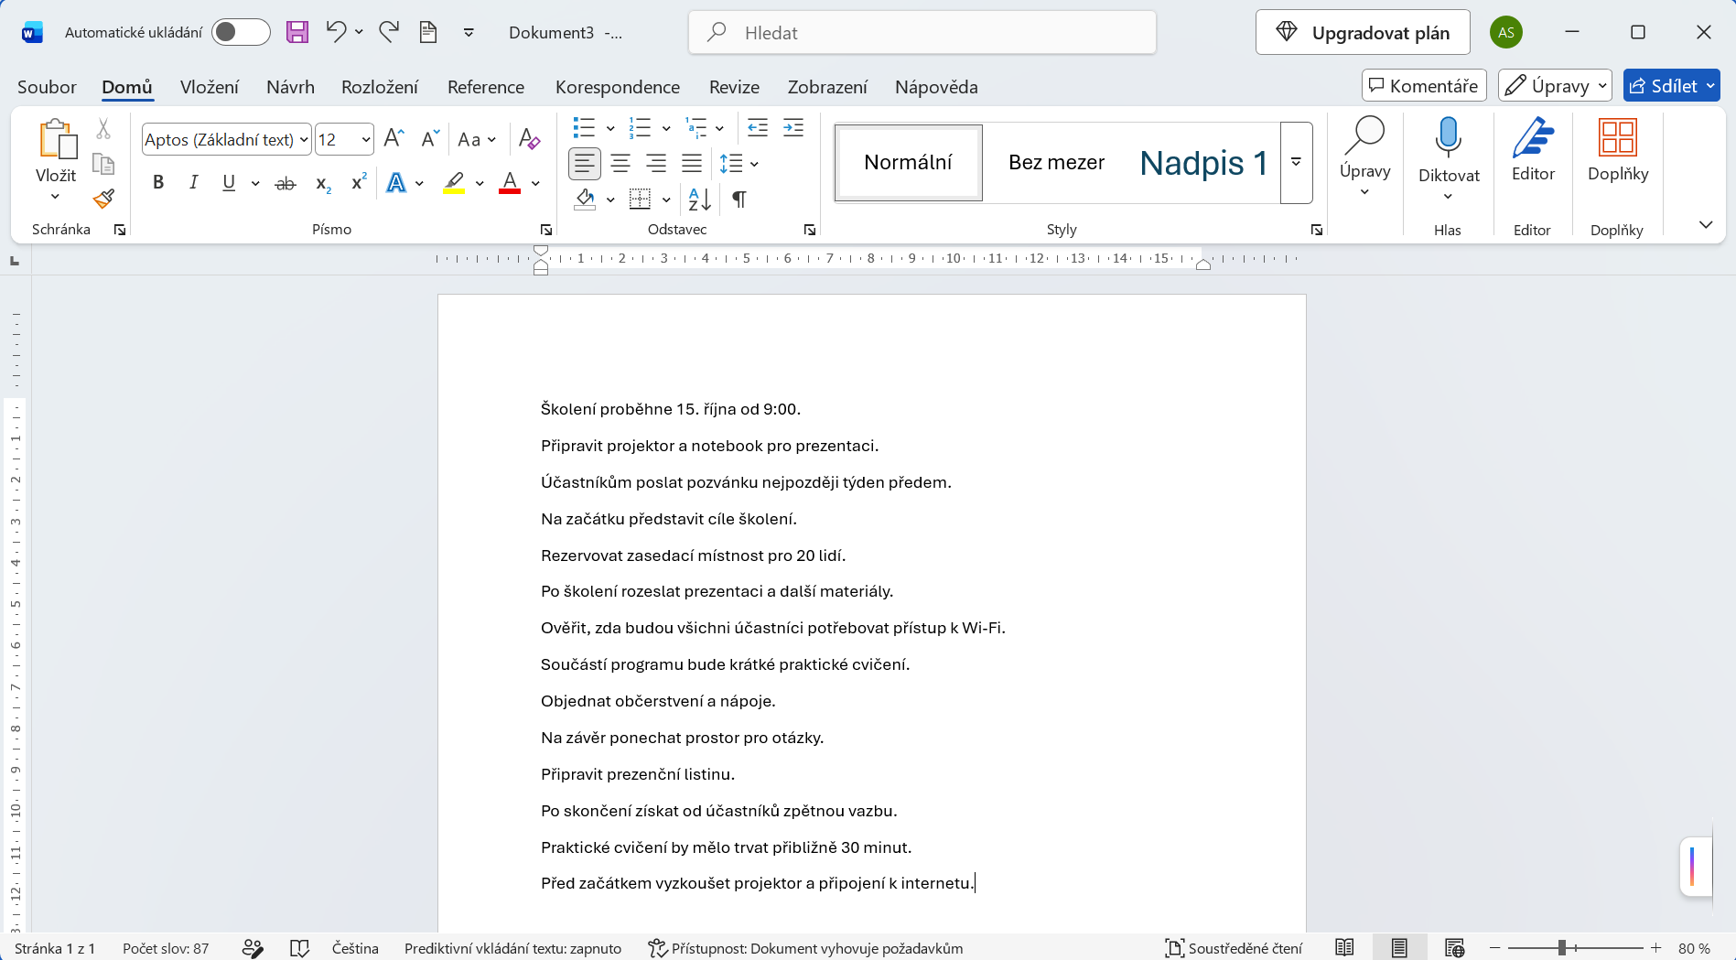The width and height of the screenshot is (1736, 960).
Task: Click the Hledat search field
Action: pos(922,33)
